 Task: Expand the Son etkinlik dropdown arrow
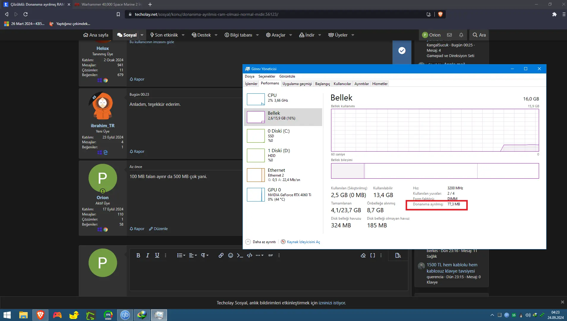pyautogui.click(x=183, y=35)
